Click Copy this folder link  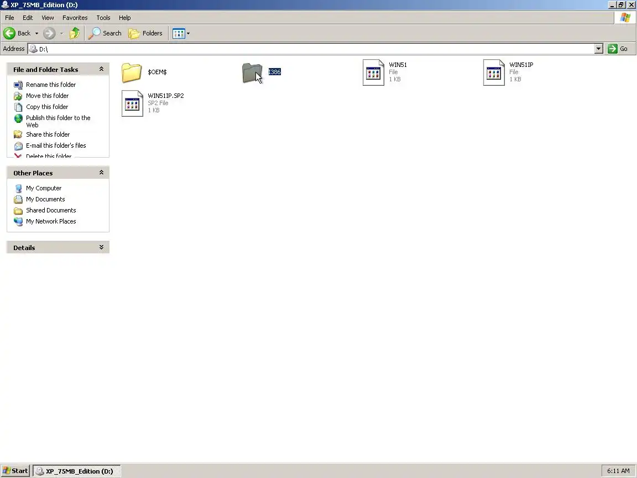pos(47,106)
